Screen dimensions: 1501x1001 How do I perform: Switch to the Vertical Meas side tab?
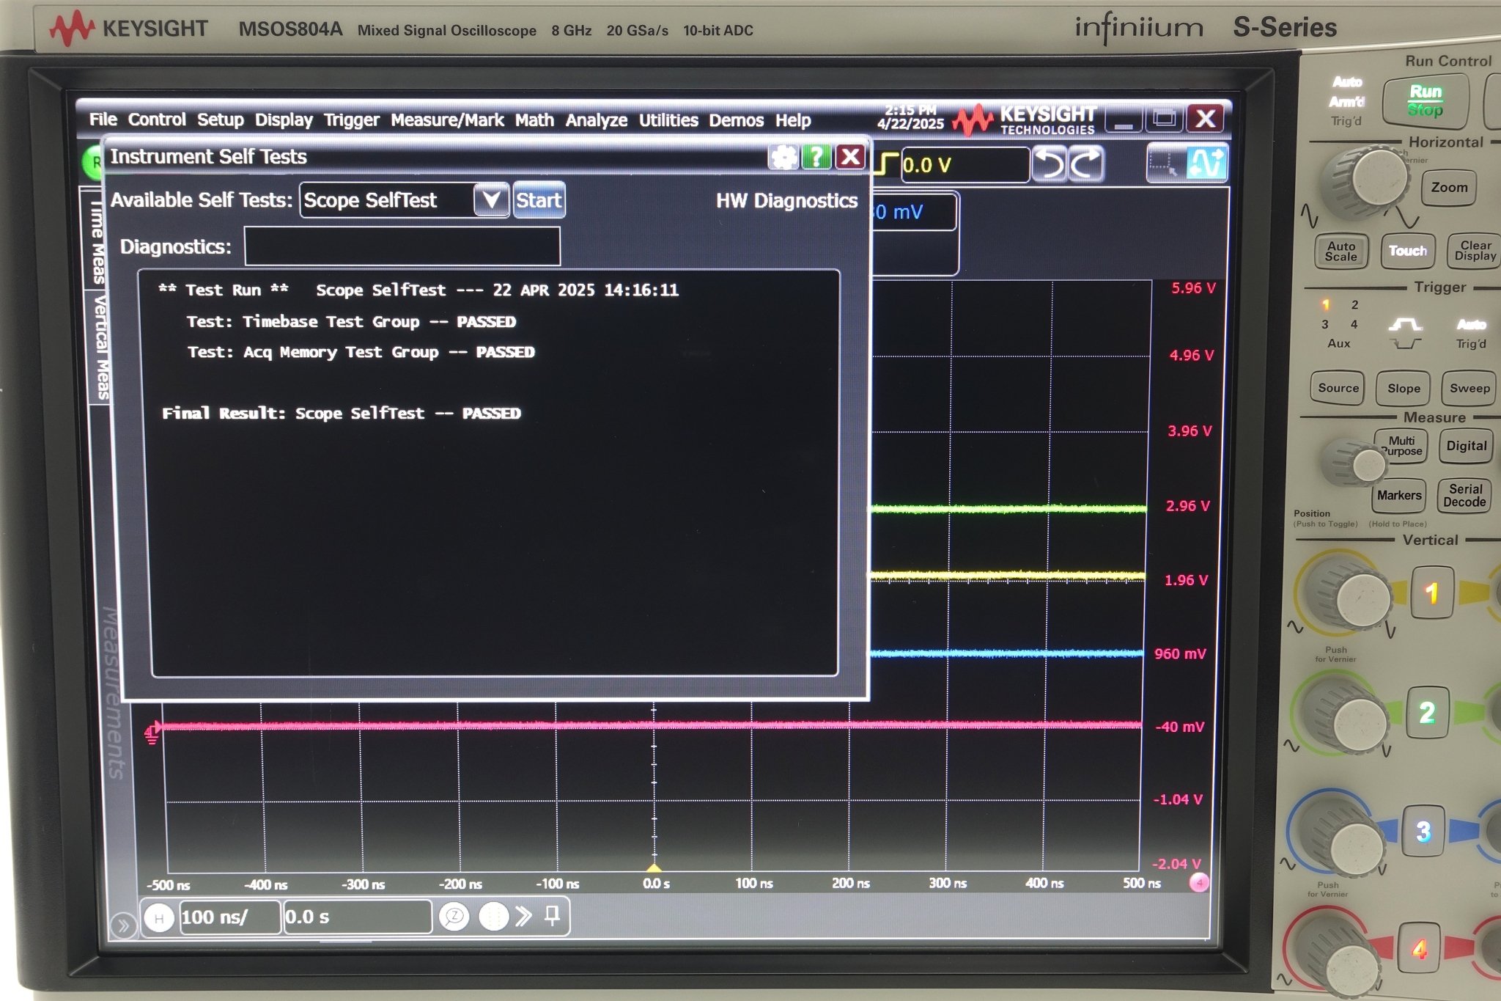[x=100, y=348]
